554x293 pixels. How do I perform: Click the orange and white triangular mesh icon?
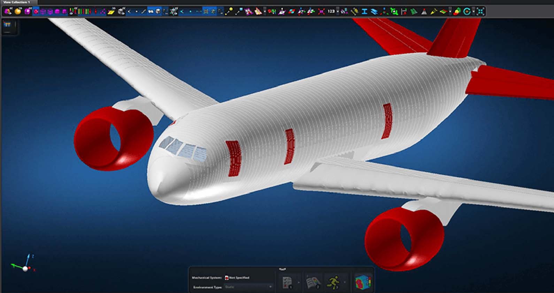pyautogui.click(x=258, y=12)
